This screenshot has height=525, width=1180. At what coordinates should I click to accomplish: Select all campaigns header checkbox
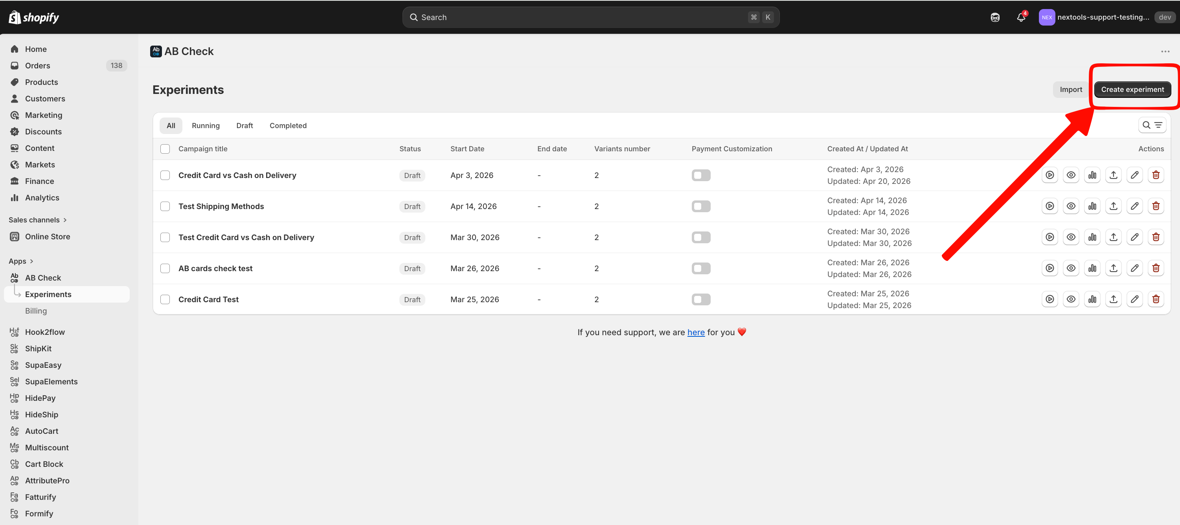click(x=165, y=149)
